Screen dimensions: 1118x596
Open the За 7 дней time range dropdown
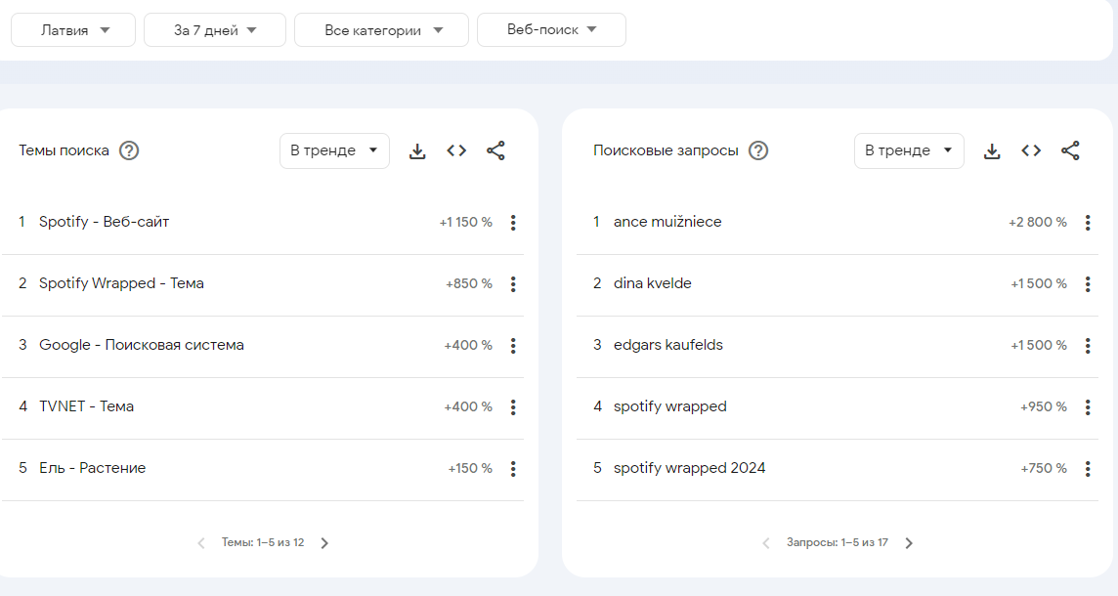click(215, 30)
